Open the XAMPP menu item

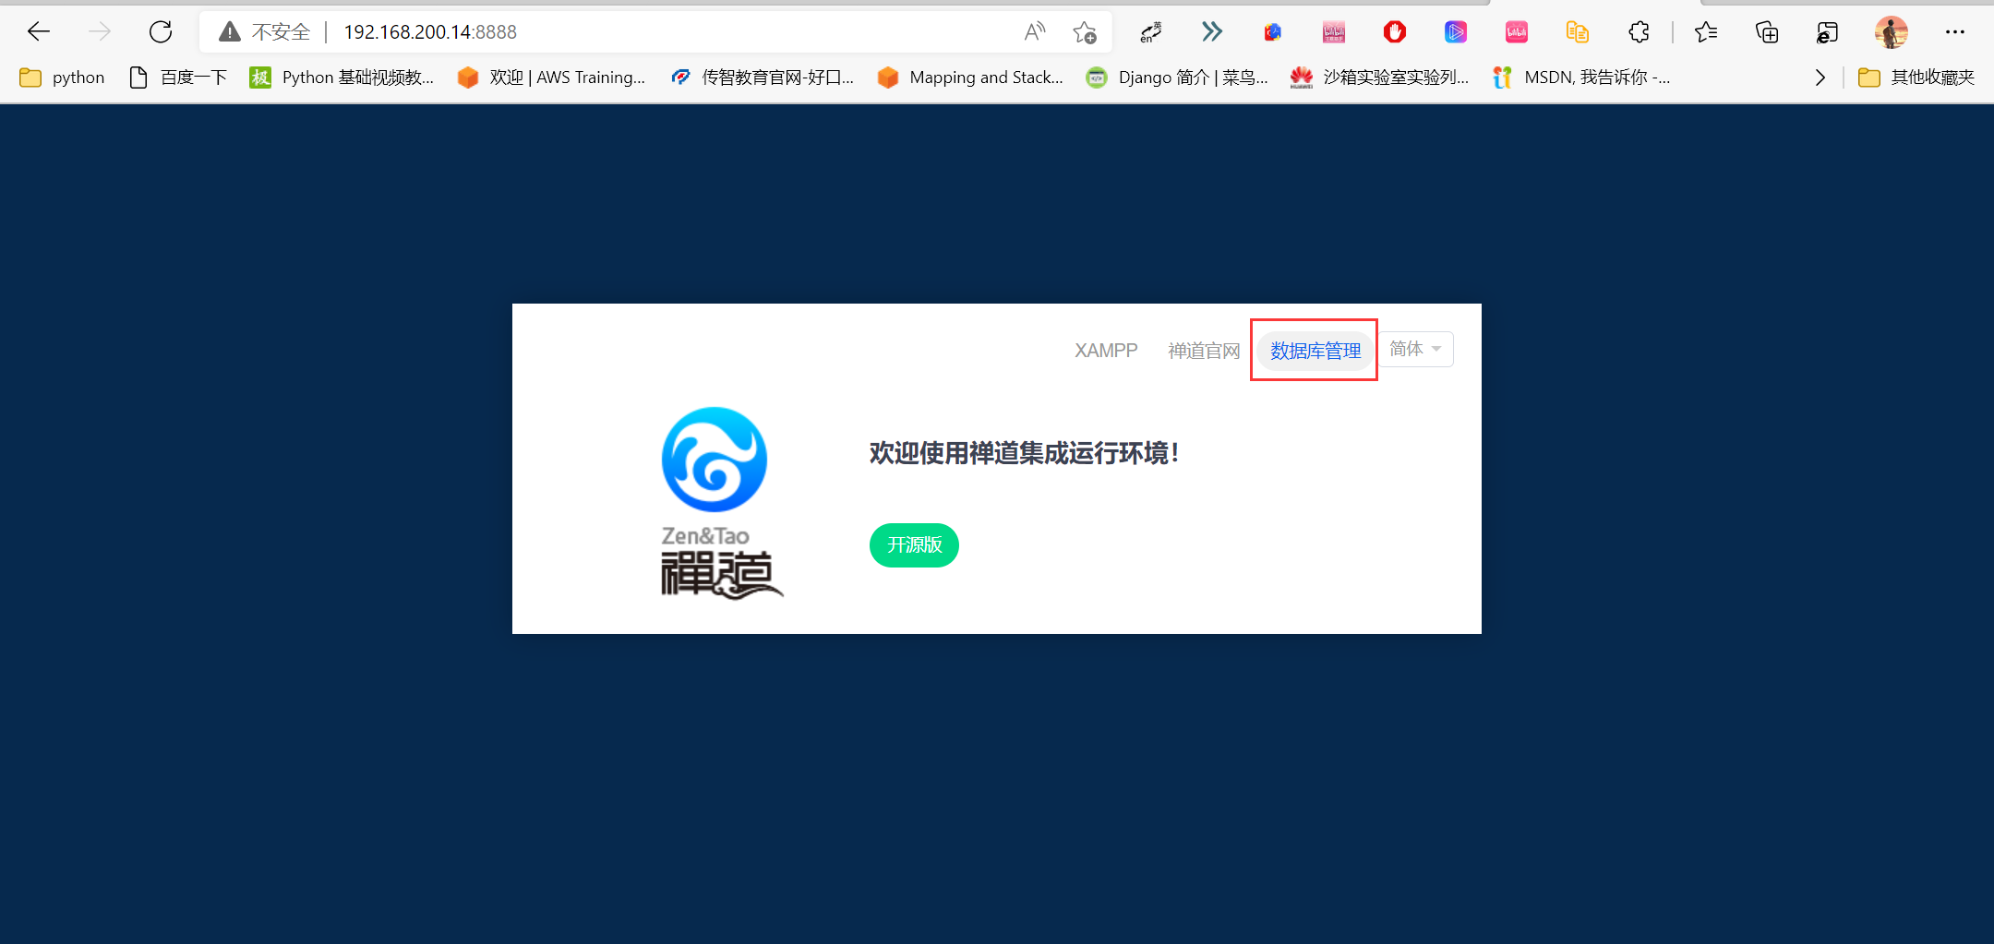pos(1106,351)
